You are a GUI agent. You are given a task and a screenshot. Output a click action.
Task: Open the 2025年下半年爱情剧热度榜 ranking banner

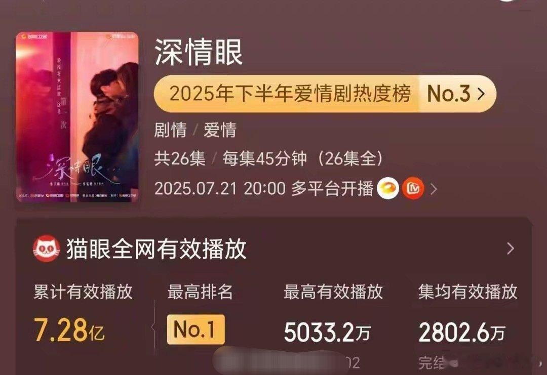point(325,94)
